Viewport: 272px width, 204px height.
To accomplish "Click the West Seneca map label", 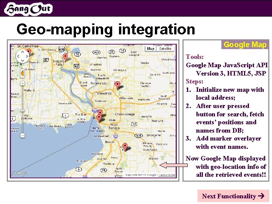I will point(114,126).
